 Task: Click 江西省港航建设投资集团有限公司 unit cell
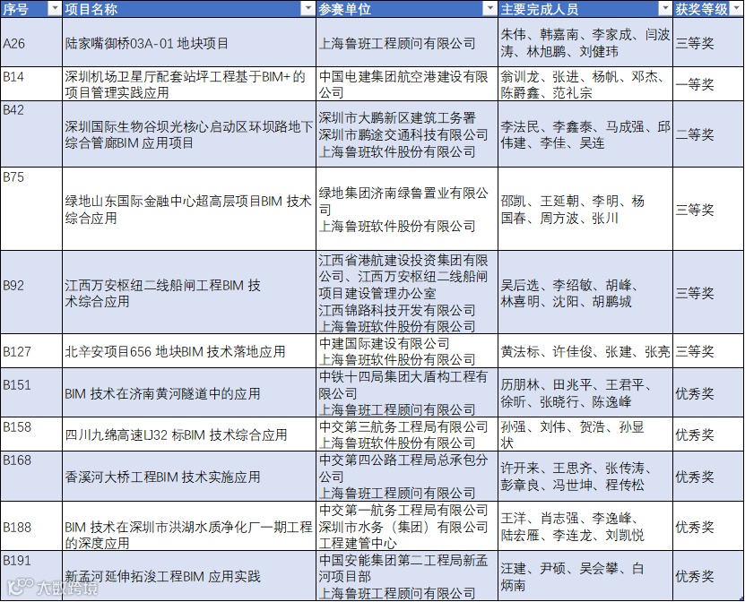[407, 292]
